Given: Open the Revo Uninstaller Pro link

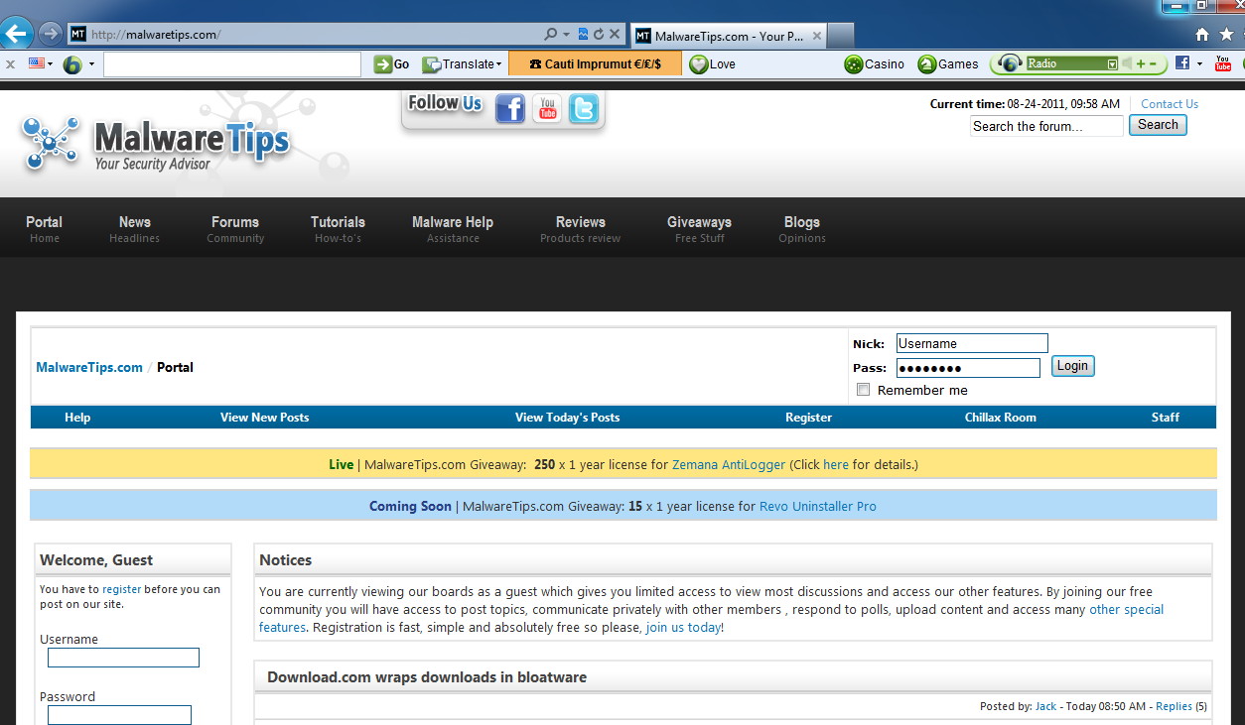Looking at the screenshot, I should (818, 506).
